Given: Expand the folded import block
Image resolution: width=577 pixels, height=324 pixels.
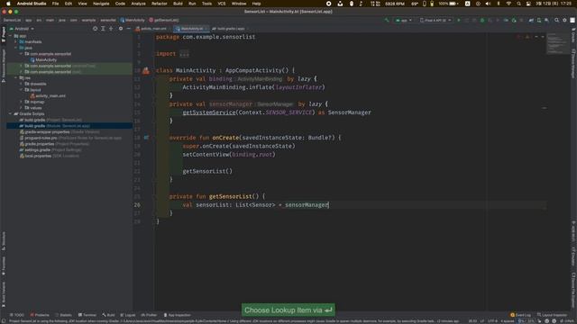Looking at the screenshot, I should (184, 54).
